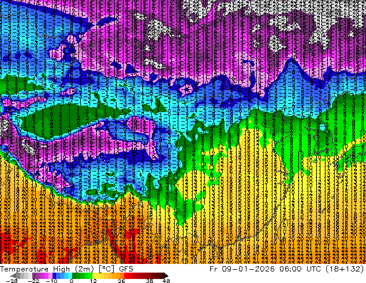
Task: Click the dark green swatch right of 0
Action: 74,275
